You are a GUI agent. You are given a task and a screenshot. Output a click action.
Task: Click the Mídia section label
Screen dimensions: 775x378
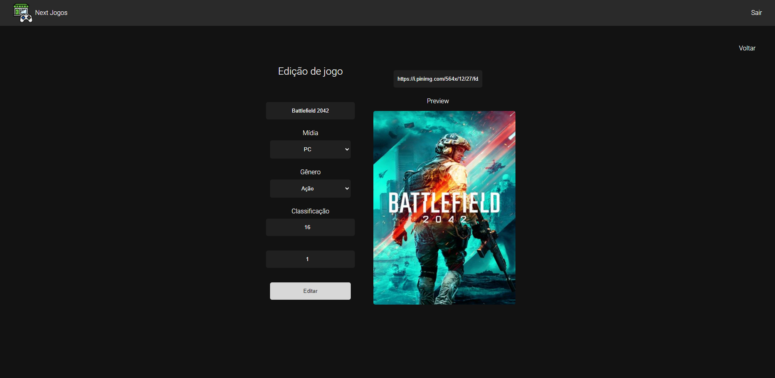pos(310,133)
